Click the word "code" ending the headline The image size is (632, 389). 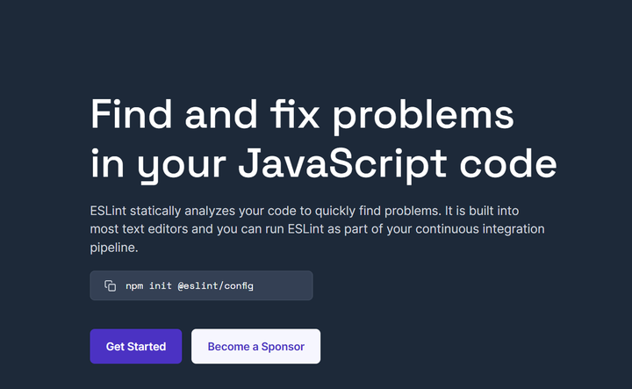[508, 163]
